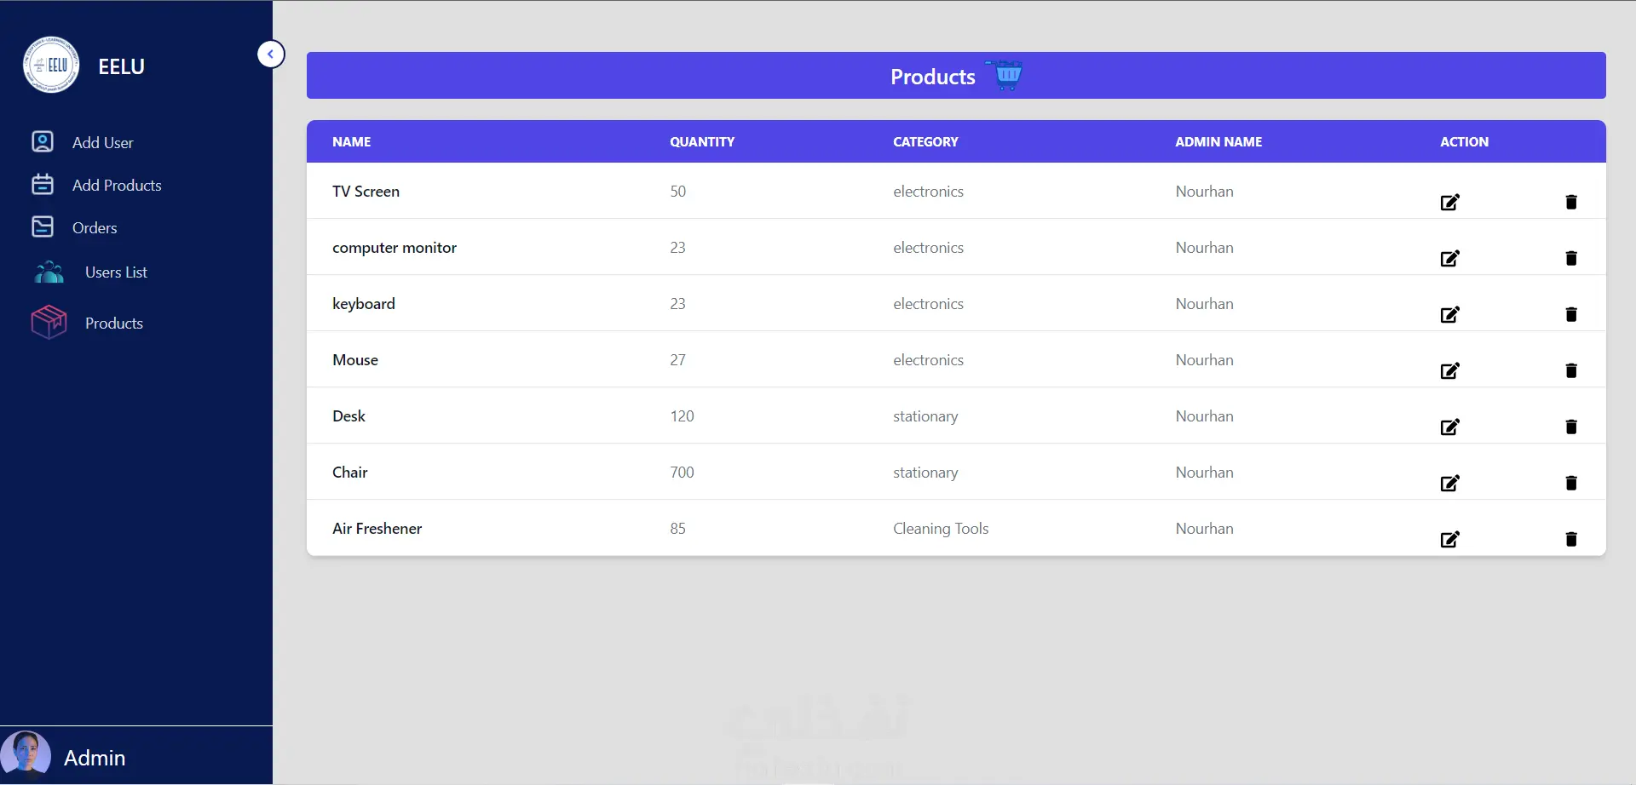Edit the keyboard product row

click(1449, 314)
